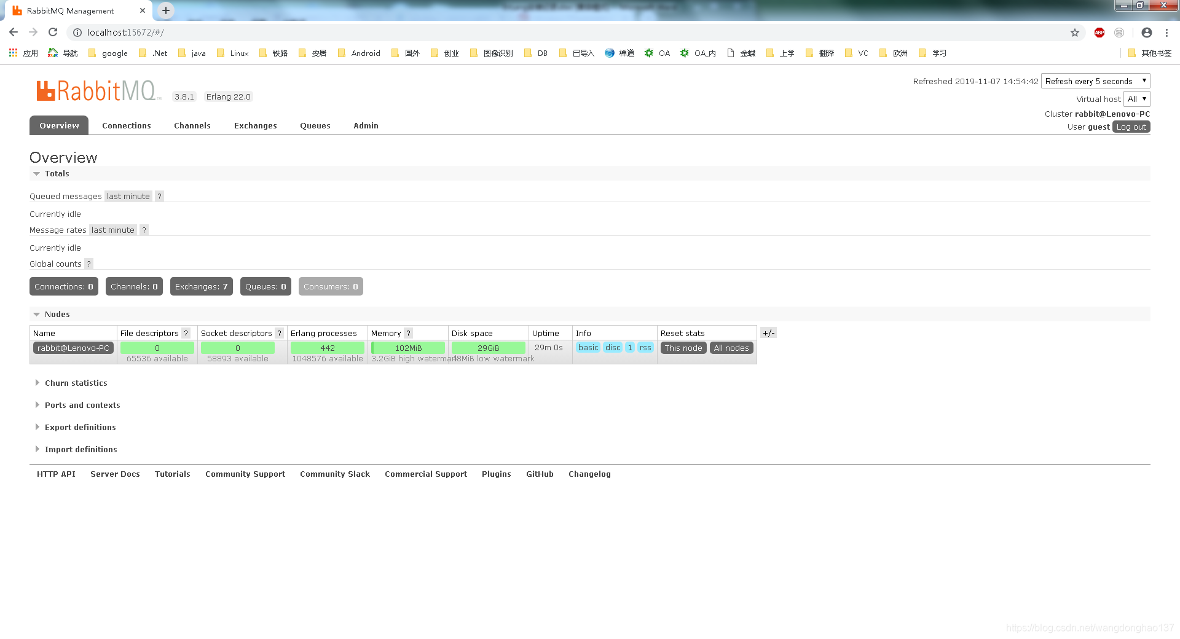
Task: Open the 禅道 bookmark
Action: pyautogui.click(x=619, y=53)
